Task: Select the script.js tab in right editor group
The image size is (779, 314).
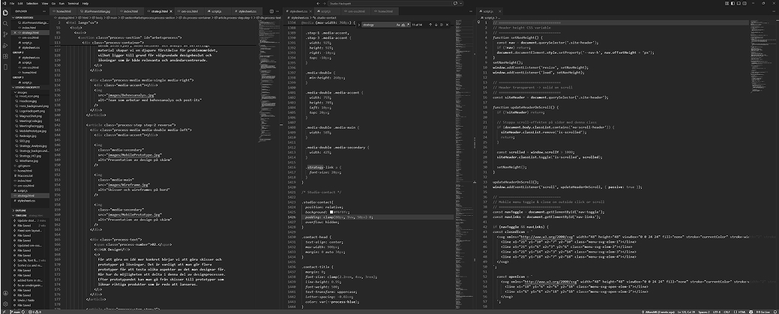Action: pos(488,10)
